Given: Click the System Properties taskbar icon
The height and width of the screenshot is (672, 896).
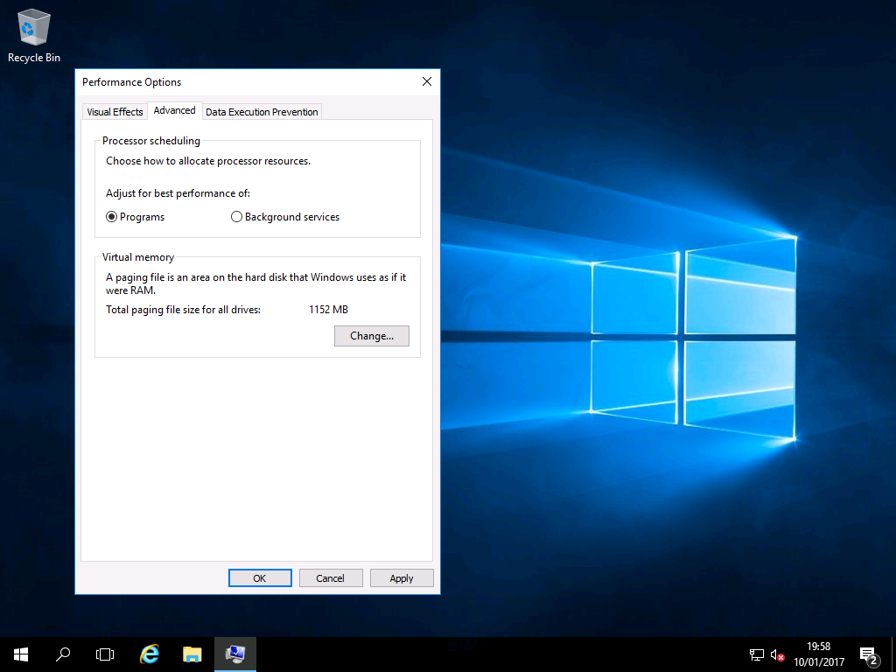Looking at the screenshot, I should click(x=234, y=654).
